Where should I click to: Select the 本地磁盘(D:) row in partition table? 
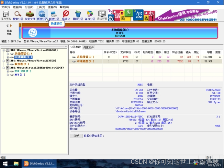pos(145,61)
